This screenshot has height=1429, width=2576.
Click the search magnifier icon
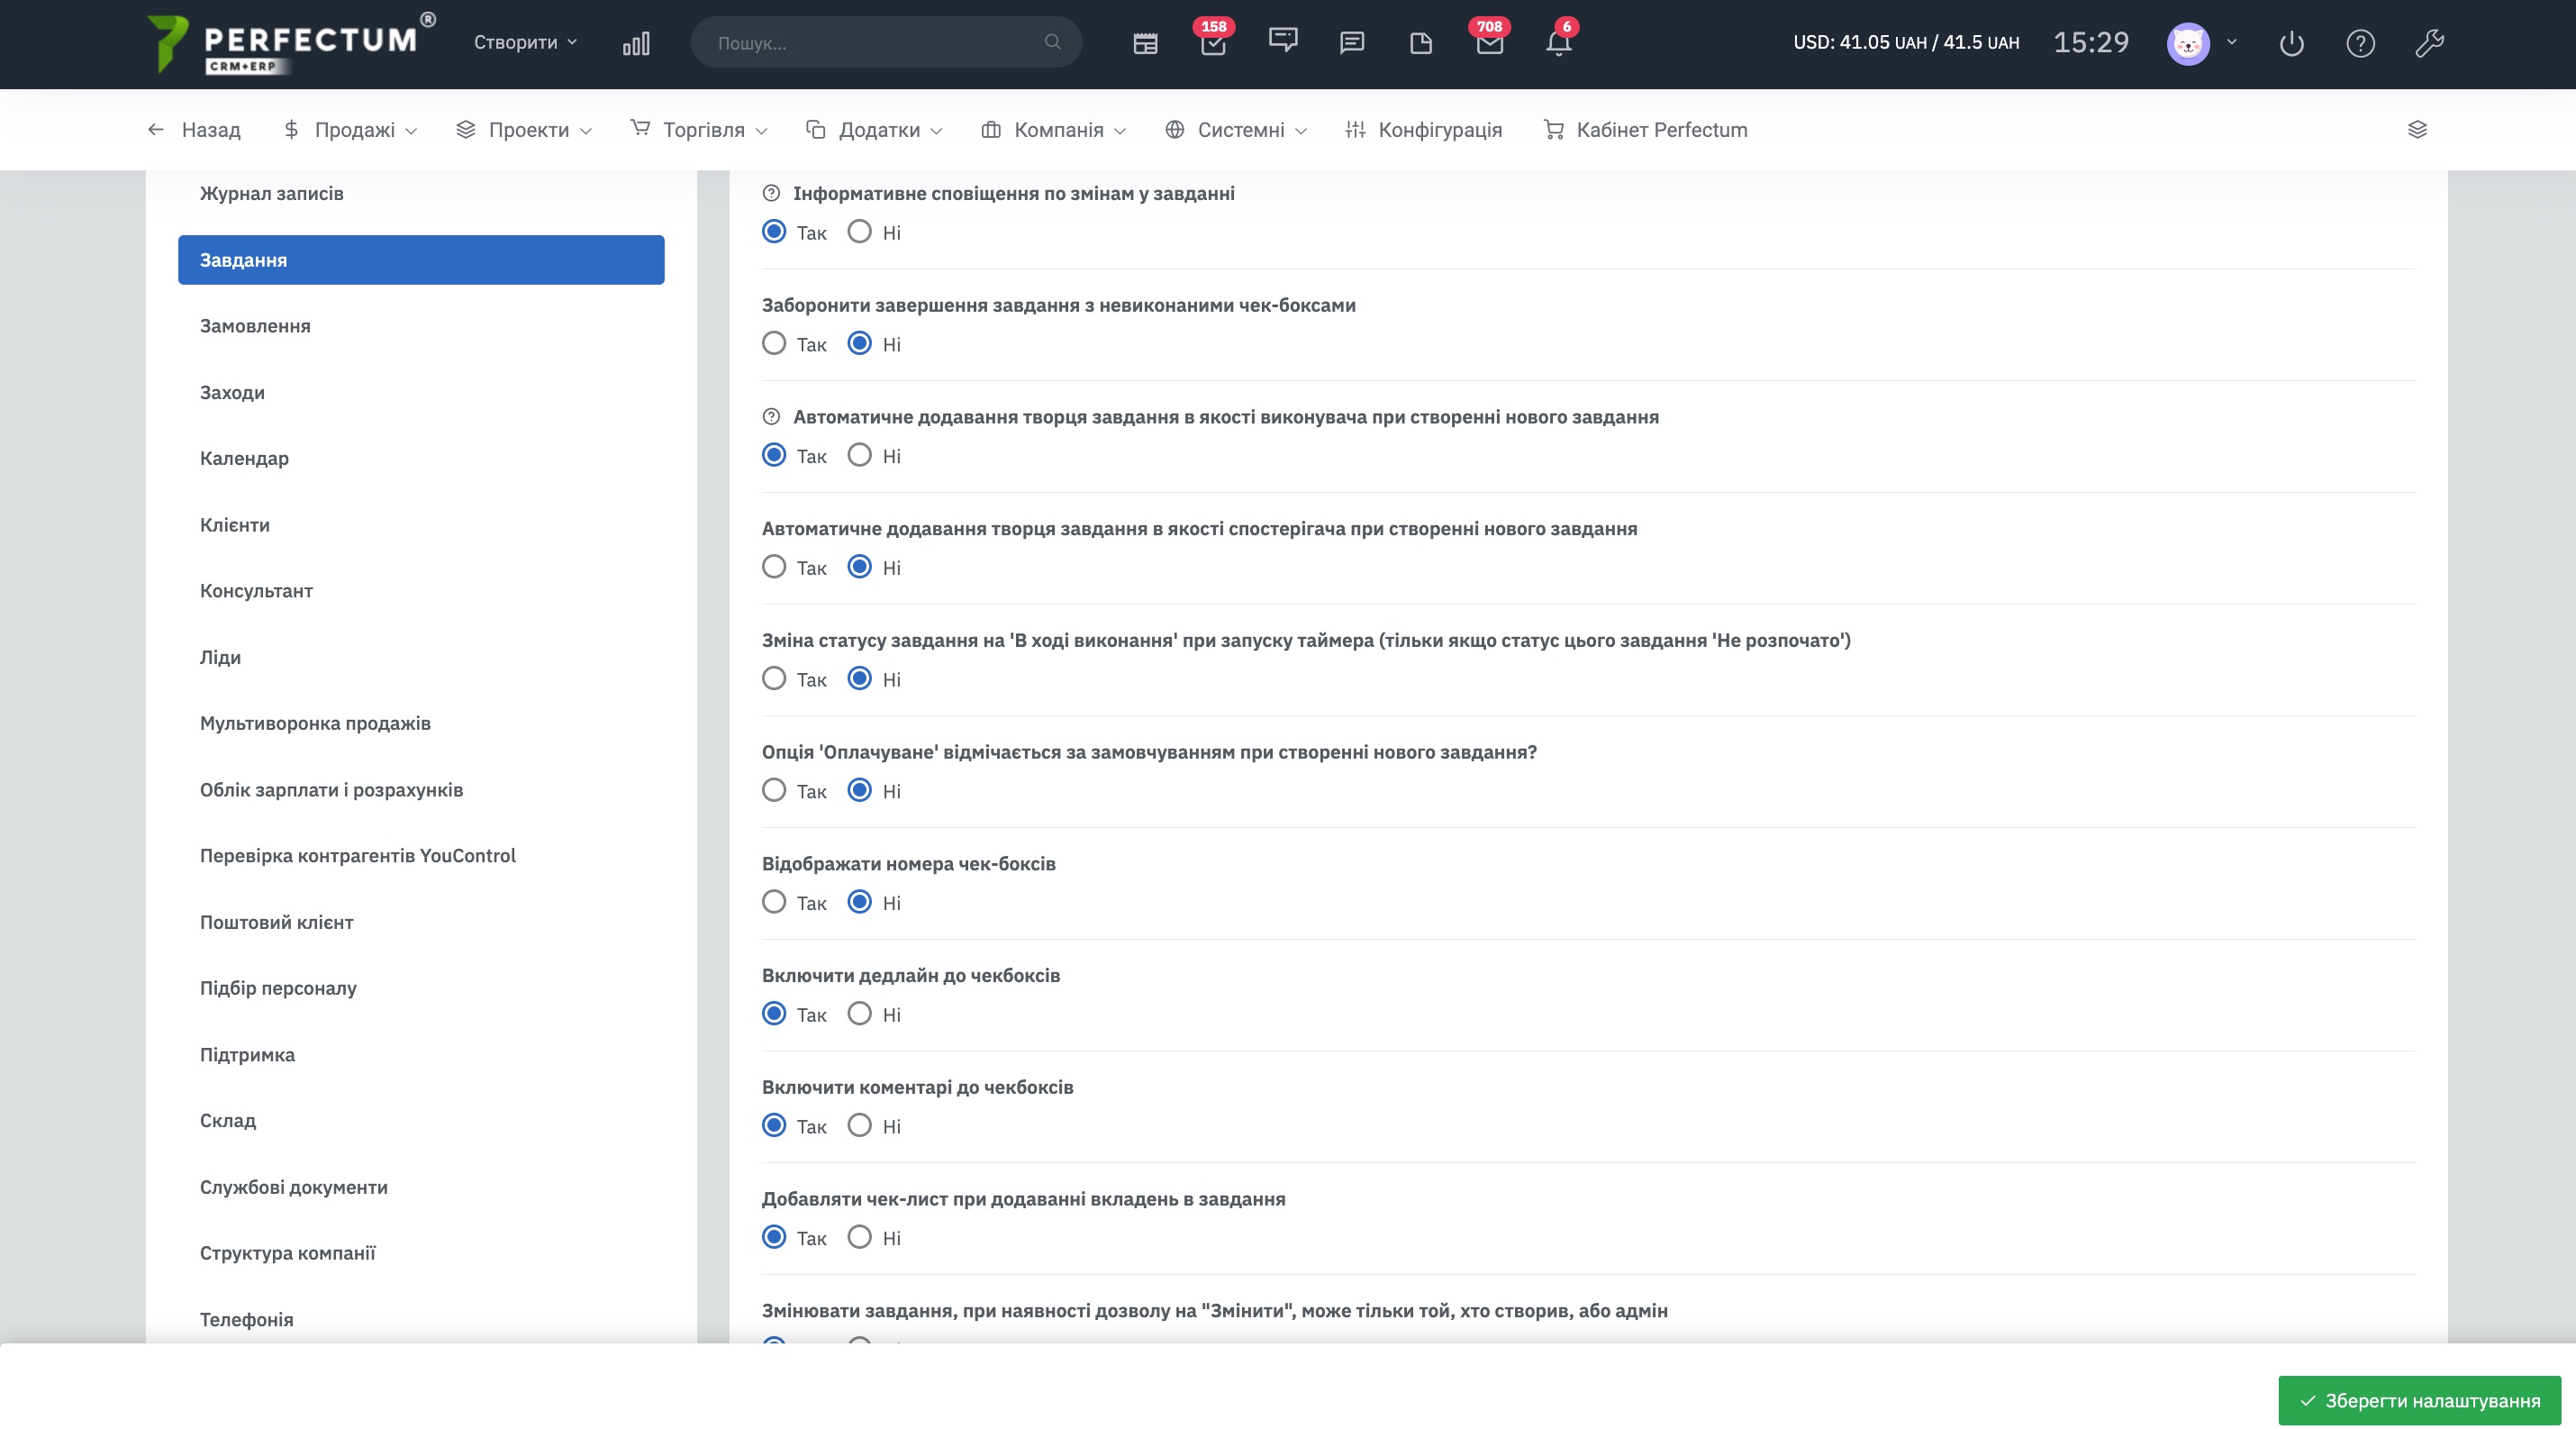[1052, 42]
